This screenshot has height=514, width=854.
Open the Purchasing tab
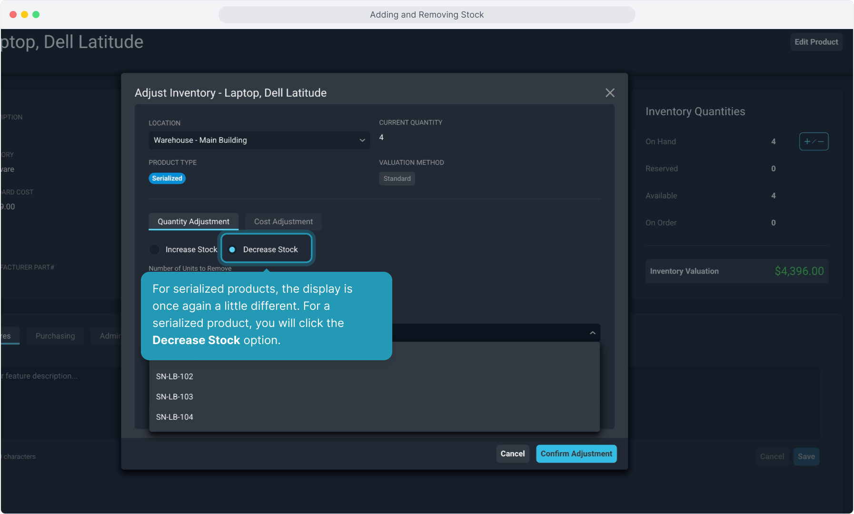pyautogui.click(x=55, y=336)
